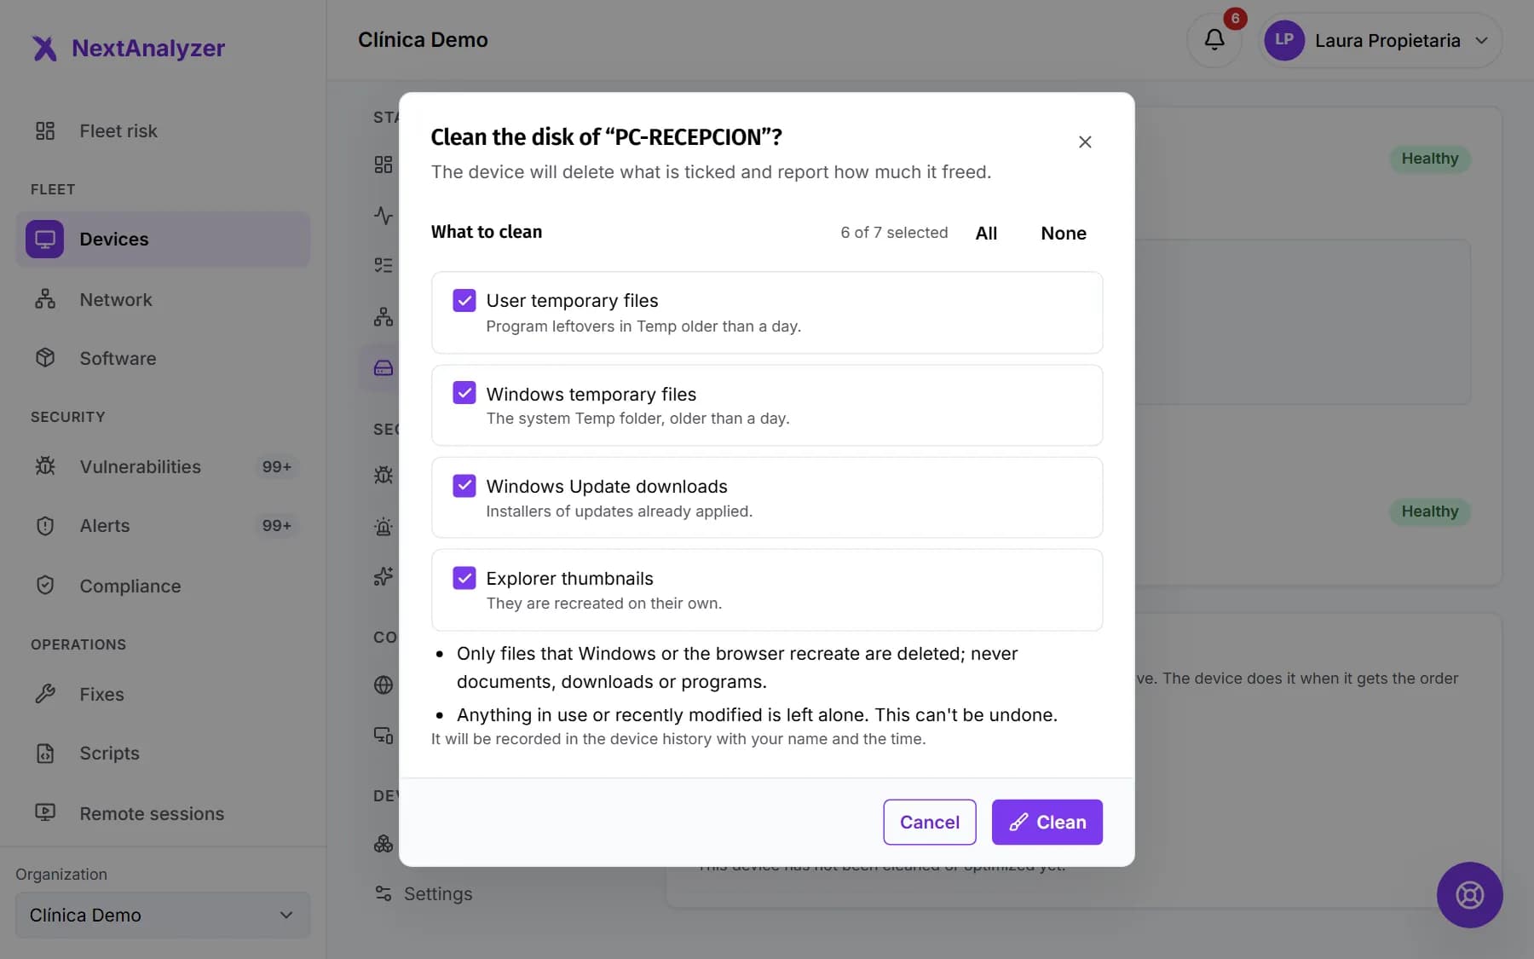The width and height of the screenshot is (1534, 959).
Task: Click the checklist icon in the device submenu
Action: (x=383, y=265)
